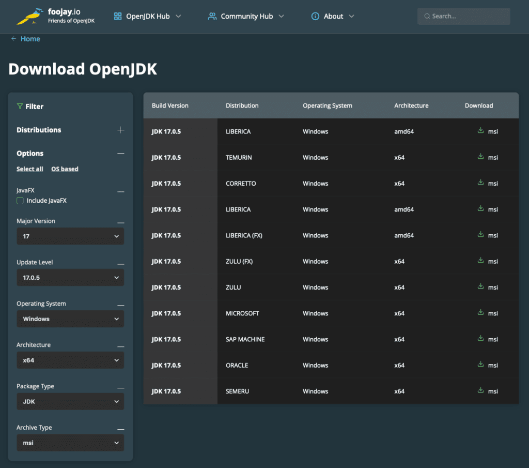
Task: Click download icon in CORRETTO row
Action: [x=480, y=183]
